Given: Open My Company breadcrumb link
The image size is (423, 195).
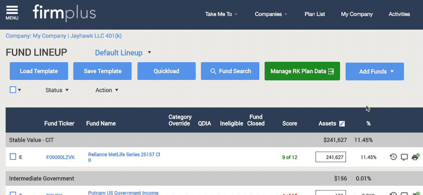Looking at the screenshot, I should click(x=49, y=36).
